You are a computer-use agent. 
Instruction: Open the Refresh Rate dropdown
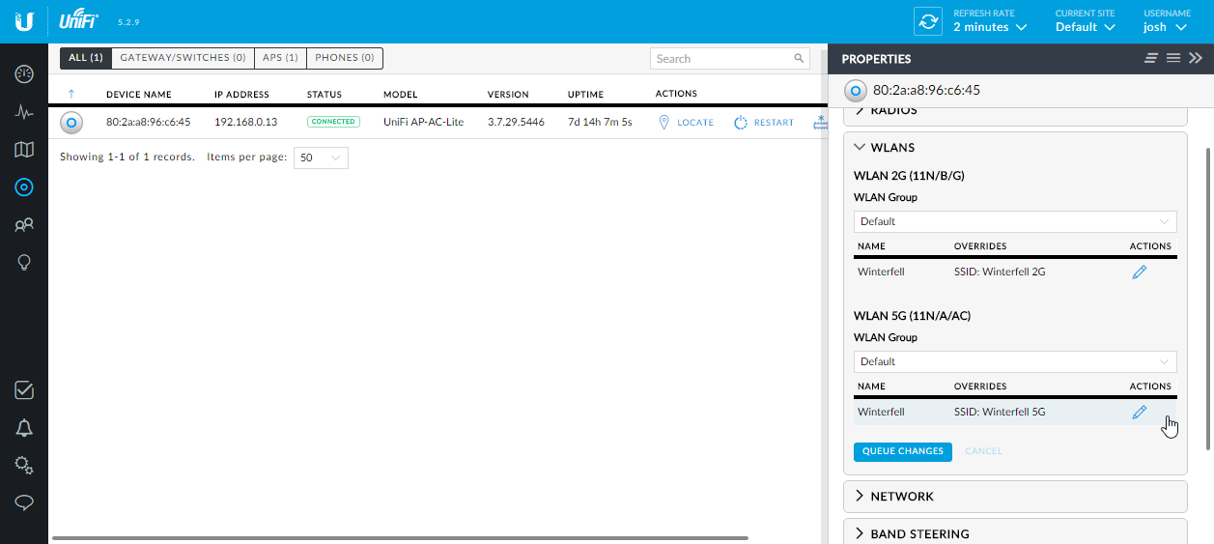point(989,21)
